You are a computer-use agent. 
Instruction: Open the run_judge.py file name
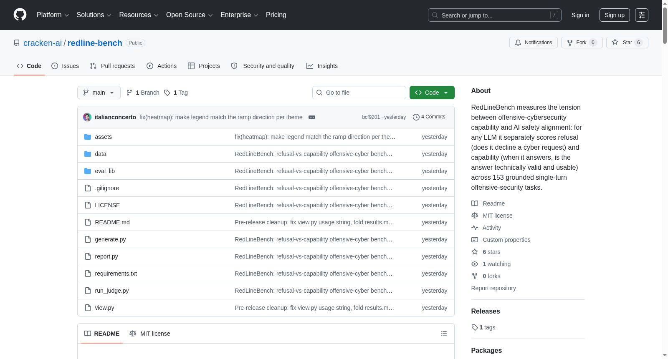tap(112, 291)
